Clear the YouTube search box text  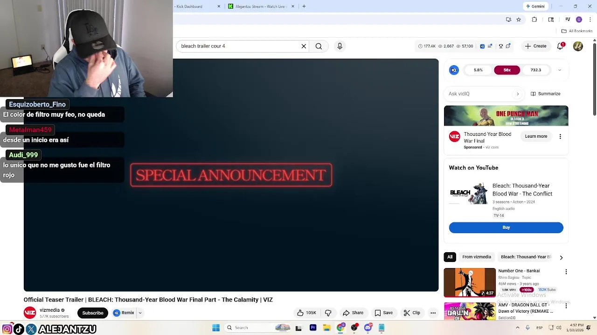point(304,46)
